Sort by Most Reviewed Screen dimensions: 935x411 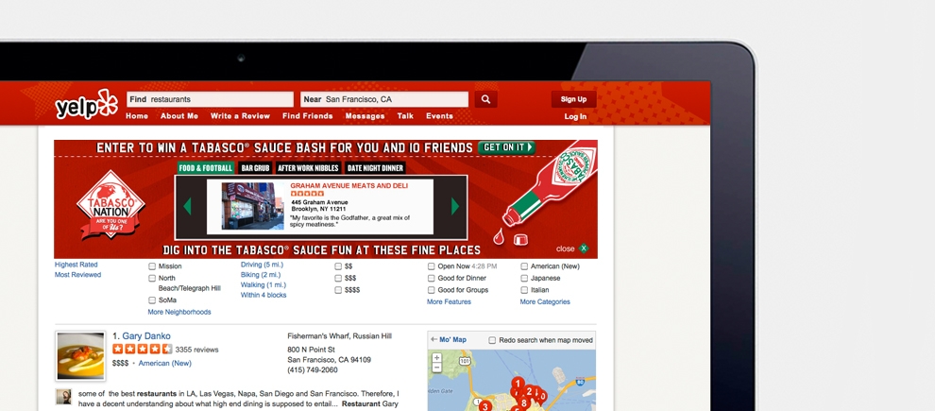(78, 275)
